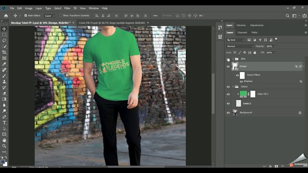Image resolution: width=308 pixels, height=173 pixels.
Task: Select the Move tool in the toolbox
Action: (4, 29)
